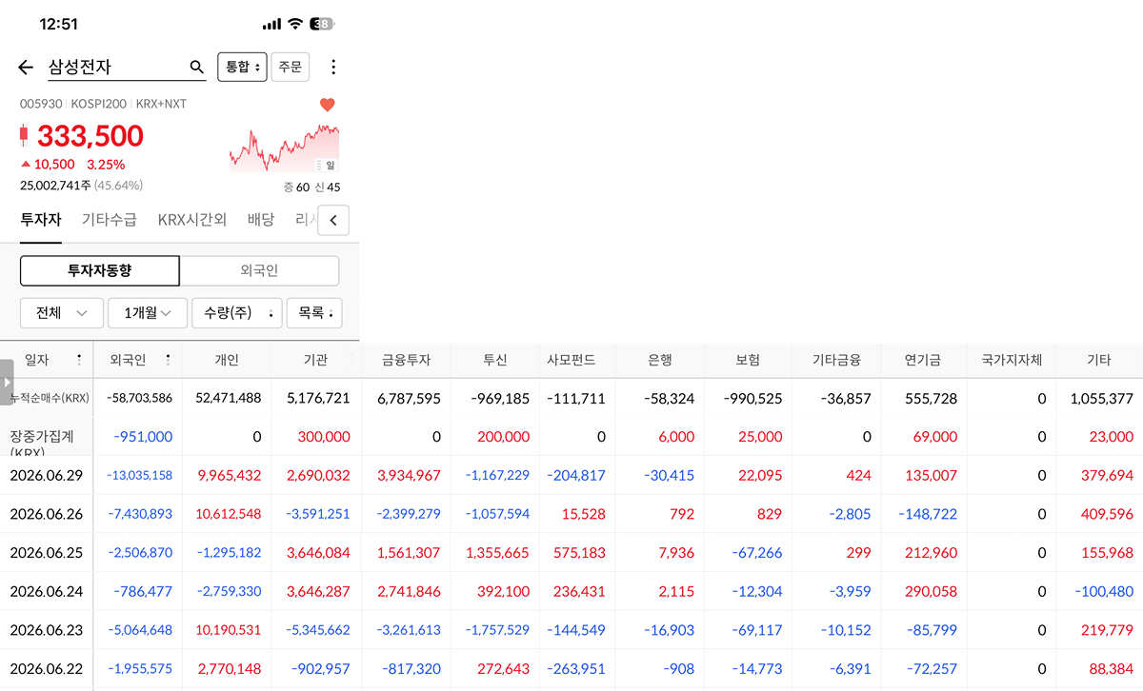Image resolution: width=1143 pixels, height=691 pixels.
Task: Click the -13,035,158 foreign net value
Action: tap(139, 475)
